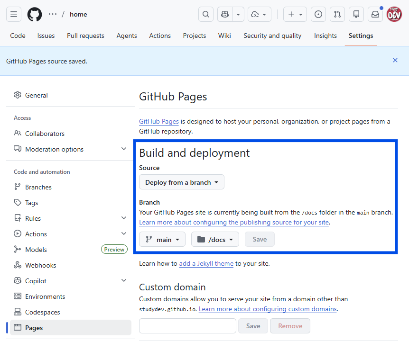The height and width of the screenshot is (341, 409).
Task: Click the Environments server icon
Action: pyautogui.click(x=18, y=296)
